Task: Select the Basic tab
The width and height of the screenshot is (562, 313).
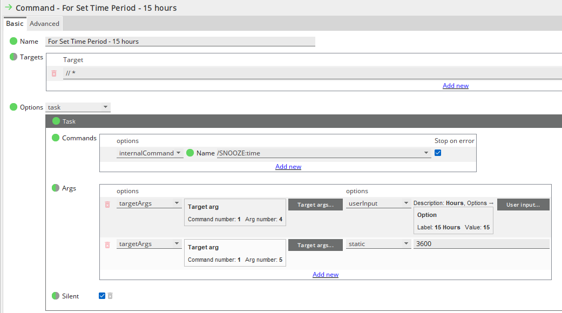Action: [15, 24]
